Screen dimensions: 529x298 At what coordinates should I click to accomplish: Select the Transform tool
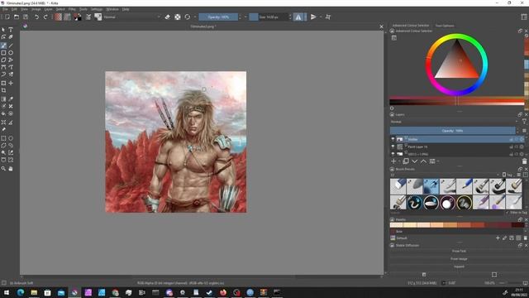[x=3, y=83]
